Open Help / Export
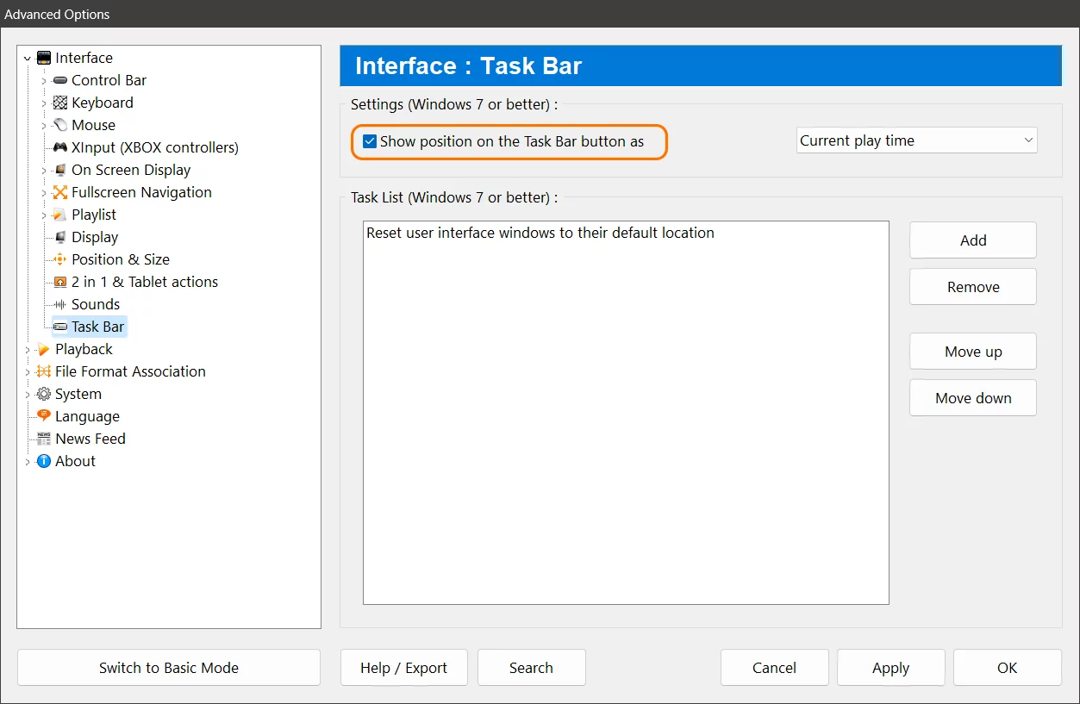The height and width of the screenshot is (704, 1080). (x=403, y=668)
